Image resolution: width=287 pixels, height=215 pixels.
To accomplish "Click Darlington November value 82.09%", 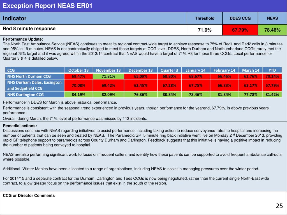I will tap(108, 95).
